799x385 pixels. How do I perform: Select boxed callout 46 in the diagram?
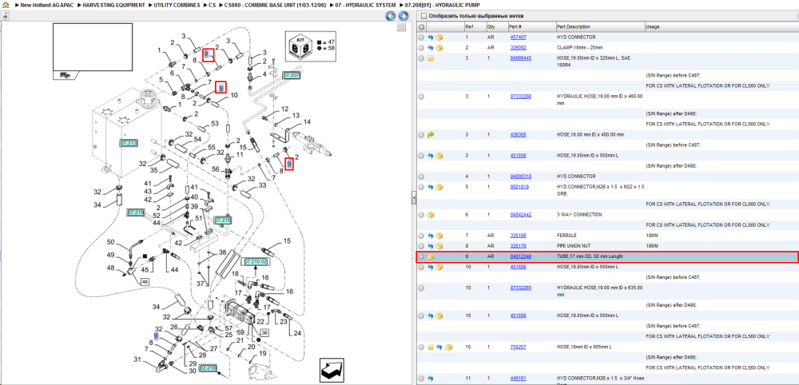click(x=145, y=281)
